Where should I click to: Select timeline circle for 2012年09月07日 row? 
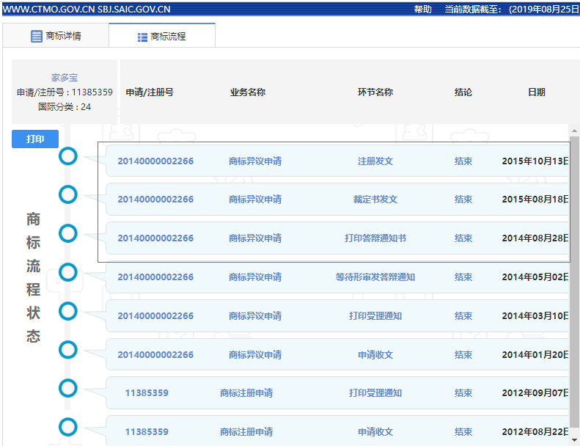68,388
